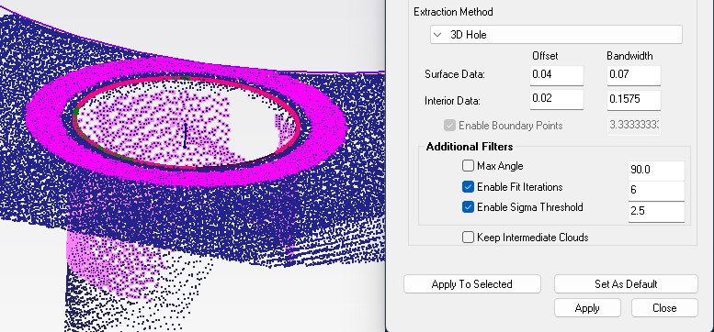Click the Max Angle value field

click(x=656, y=170)
